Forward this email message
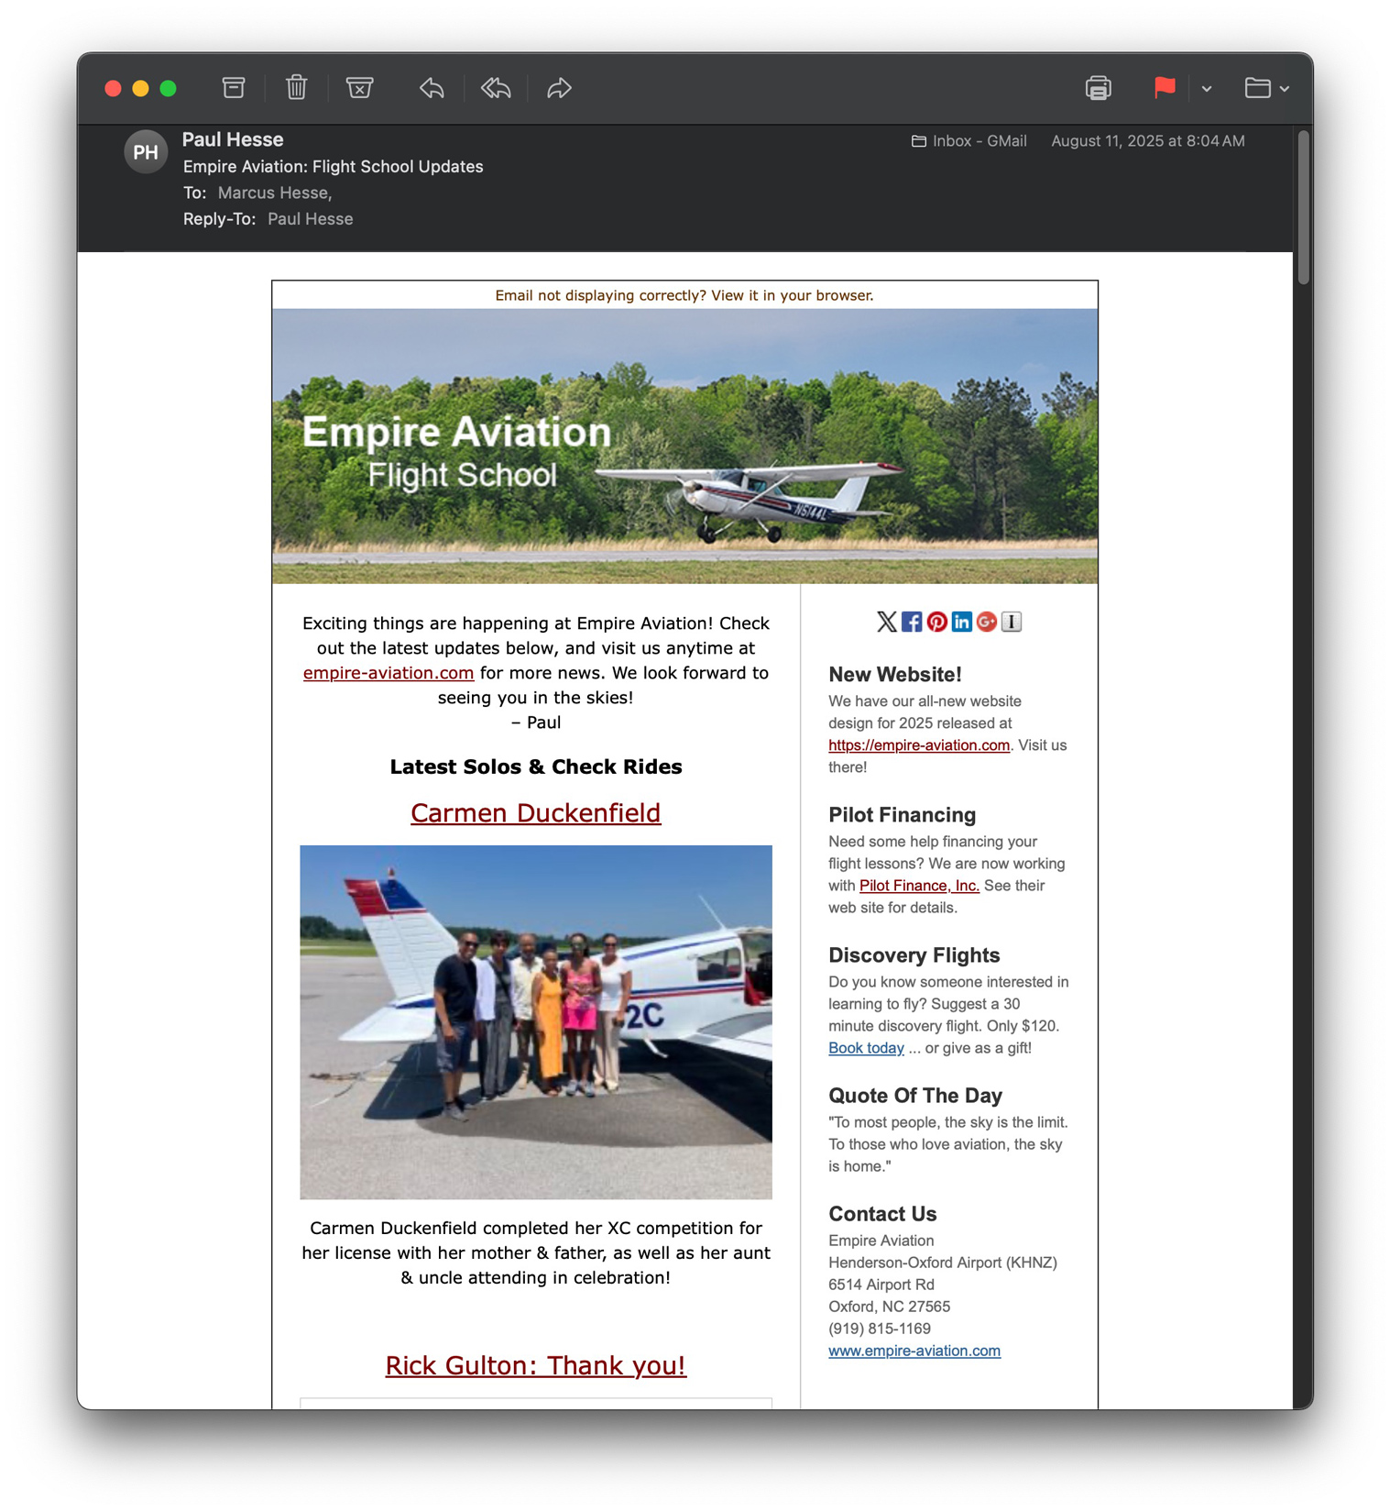The image size is (1390, 1511). pyautogui.click(x=559, y=88)
